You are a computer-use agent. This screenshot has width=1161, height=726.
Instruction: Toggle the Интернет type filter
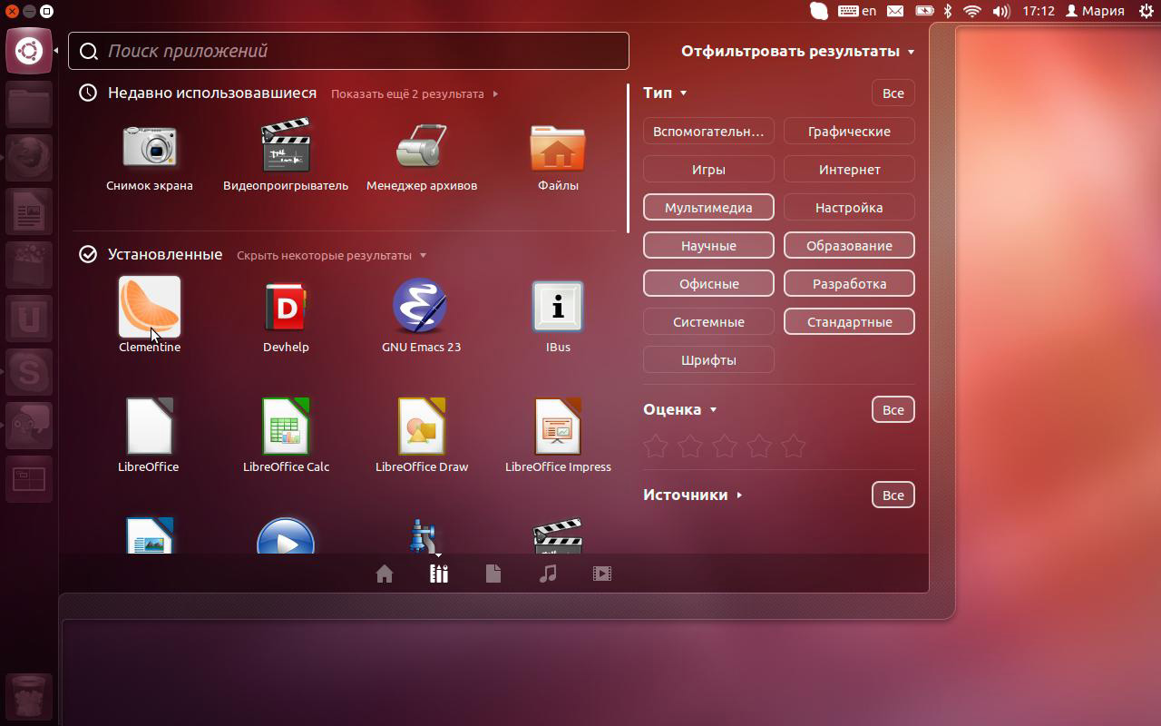coord(849,170)
